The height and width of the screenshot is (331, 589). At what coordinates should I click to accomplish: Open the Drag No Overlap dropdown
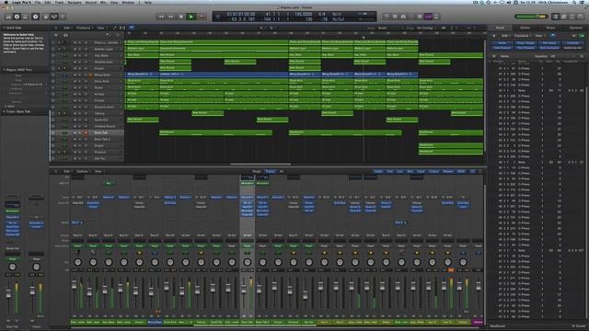[x=427, y=28]
